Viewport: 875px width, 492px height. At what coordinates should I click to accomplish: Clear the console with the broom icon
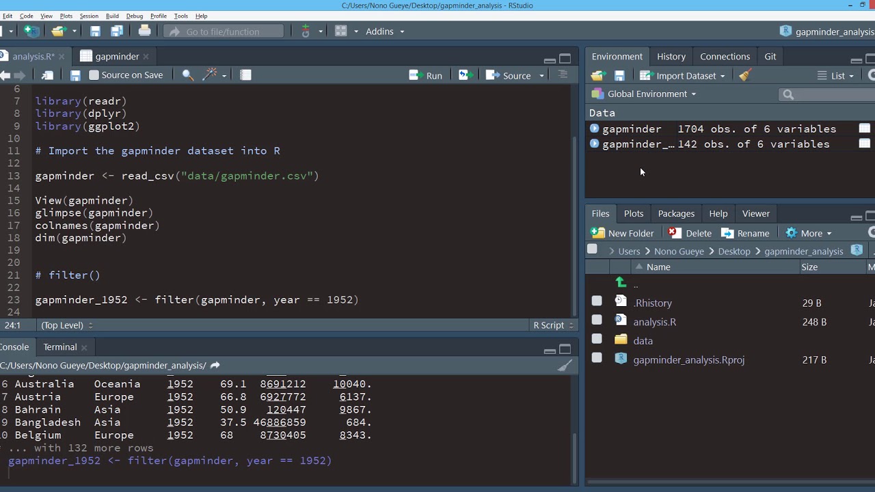pyautogui.click(x=564, y=366)
